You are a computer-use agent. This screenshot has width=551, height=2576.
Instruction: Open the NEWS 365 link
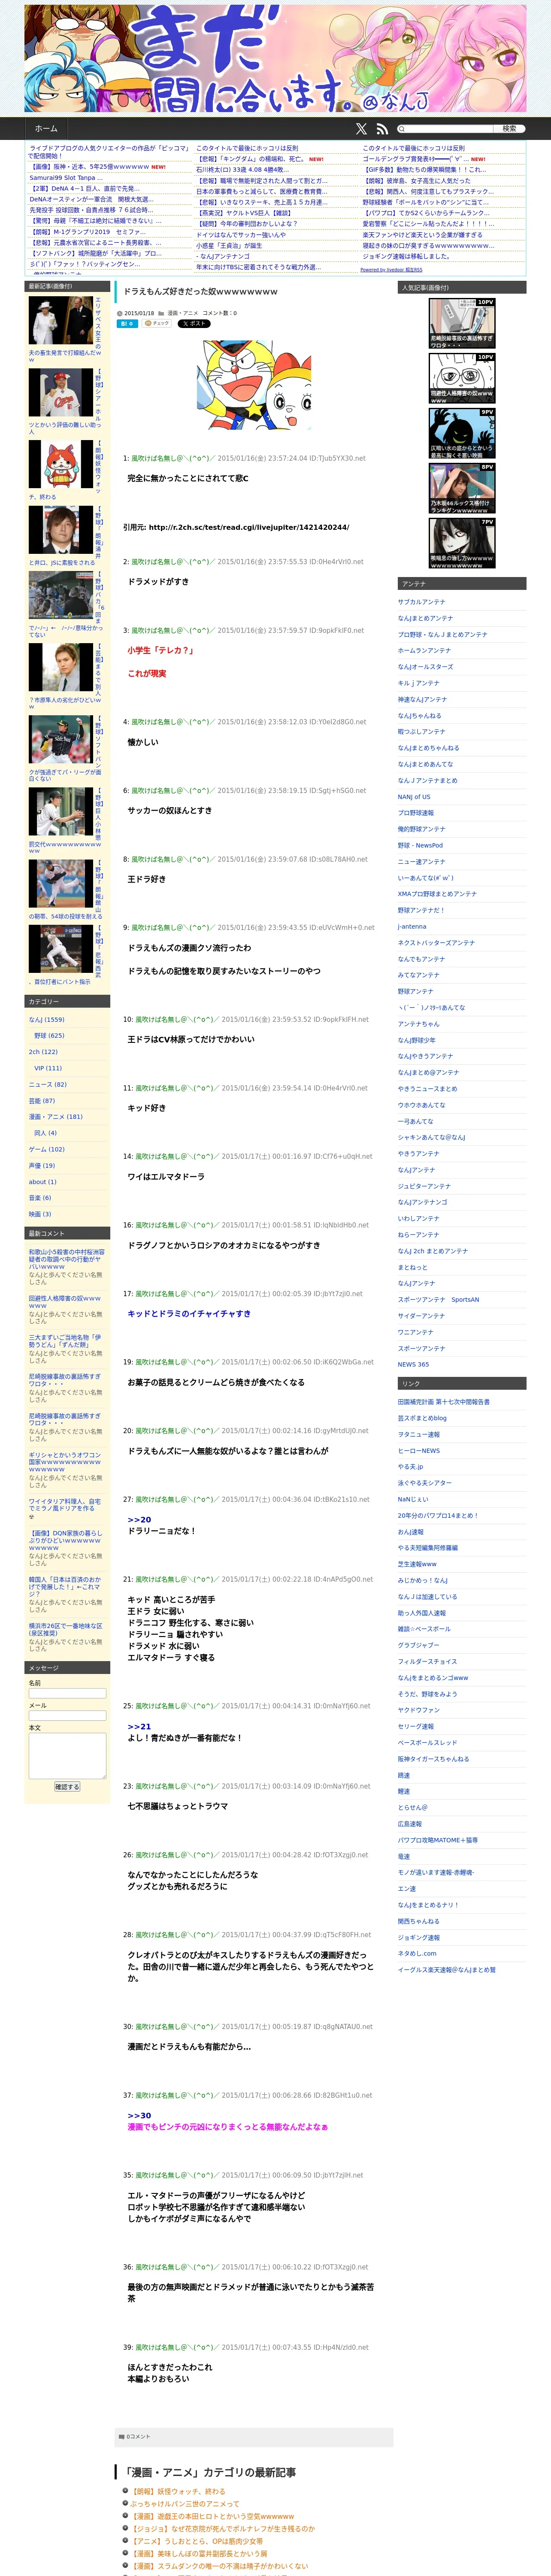pos(413,1364)
